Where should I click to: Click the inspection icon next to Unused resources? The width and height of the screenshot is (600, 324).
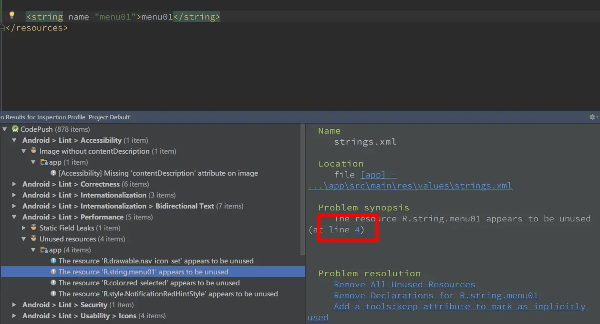click(x=34, y=239)
